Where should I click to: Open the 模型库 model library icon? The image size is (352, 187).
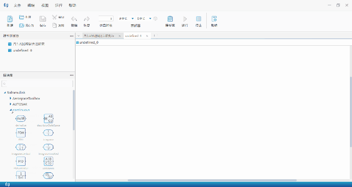pyautogui.click(x=170, y=19)
